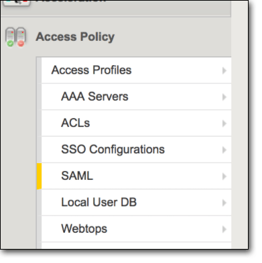The image size is (262, 263).
Task: Select the SAML menu item
Action: pos(77,176)
